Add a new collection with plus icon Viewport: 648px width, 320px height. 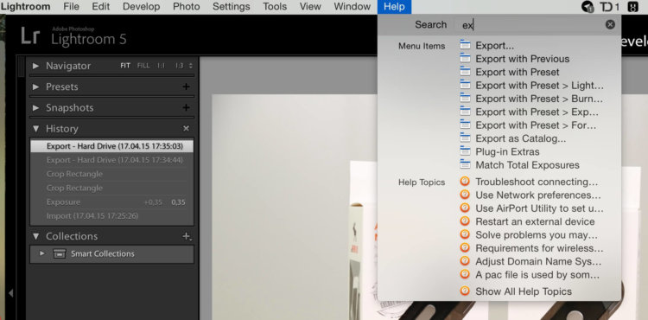click(187, 236)
